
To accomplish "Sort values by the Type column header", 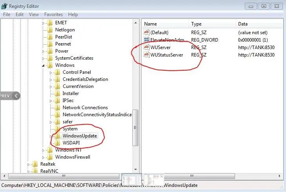I will click(212, 24).
